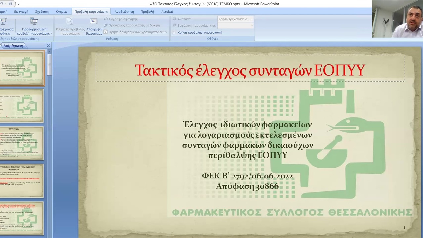
Task: Open Customize Quick Access Toolbar menu
Action: click(x=18, y=4)
